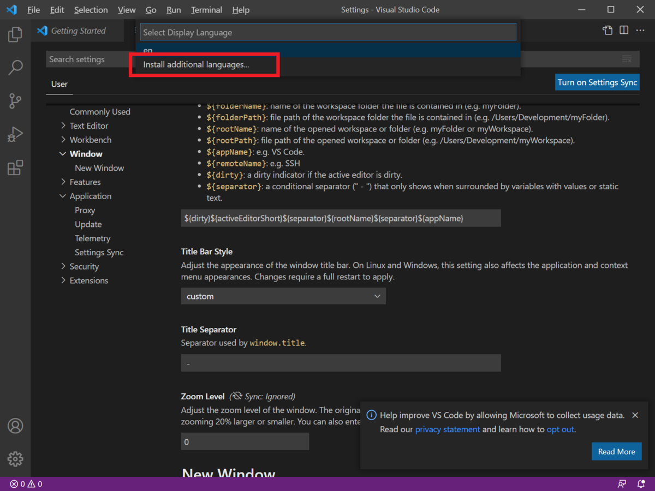Open the Explorer view in activity bar
The height and width of the screenshot is (491, 655).
pos(15,34)
